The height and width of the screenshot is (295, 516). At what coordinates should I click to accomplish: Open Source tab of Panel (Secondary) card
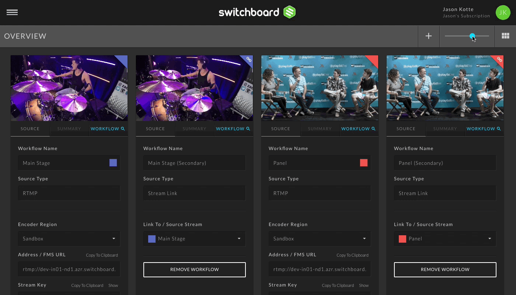[406, 129]
